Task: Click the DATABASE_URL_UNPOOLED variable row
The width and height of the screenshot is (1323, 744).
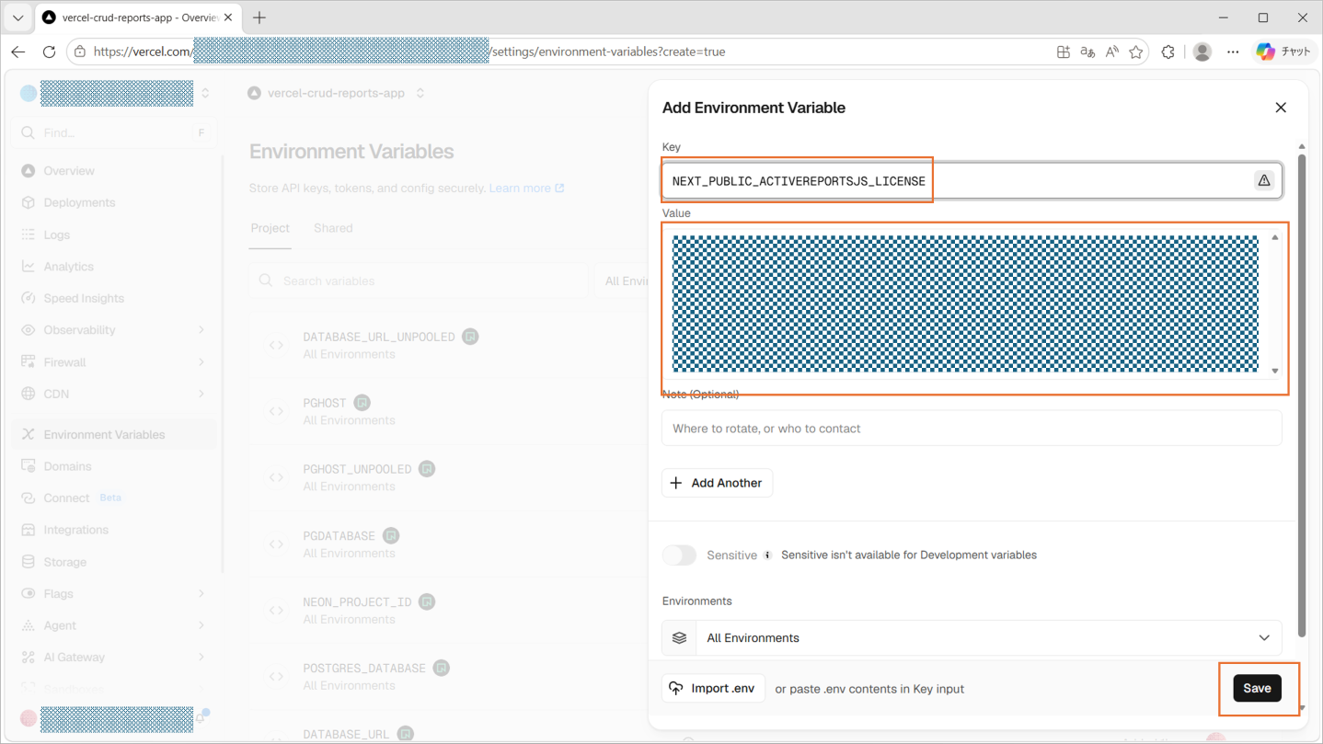Action: [446, 345]
